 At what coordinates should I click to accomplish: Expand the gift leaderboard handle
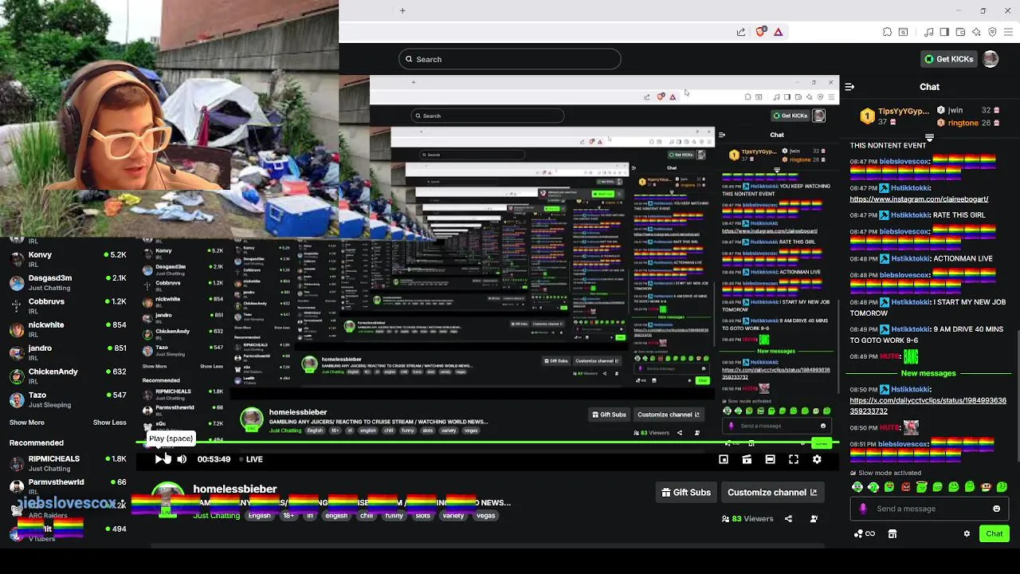(x=929, y=138)
